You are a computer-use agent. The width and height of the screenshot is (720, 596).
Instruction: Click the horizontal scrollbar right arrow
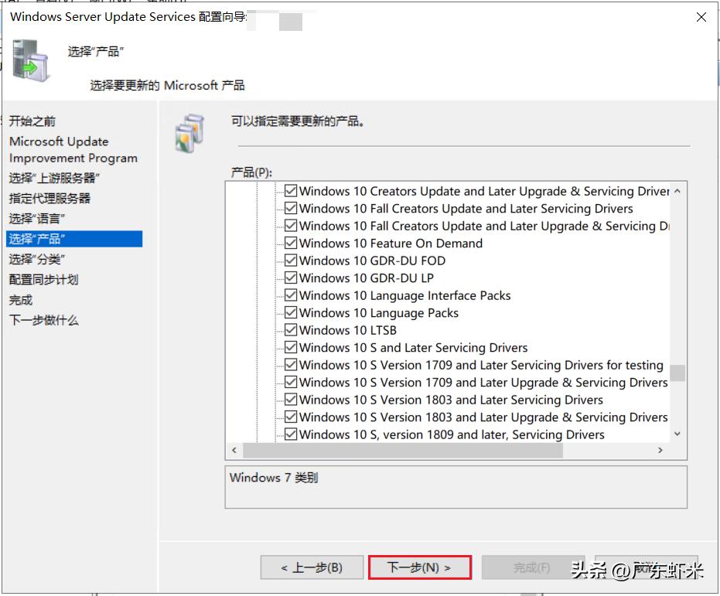tap(660, 450)
